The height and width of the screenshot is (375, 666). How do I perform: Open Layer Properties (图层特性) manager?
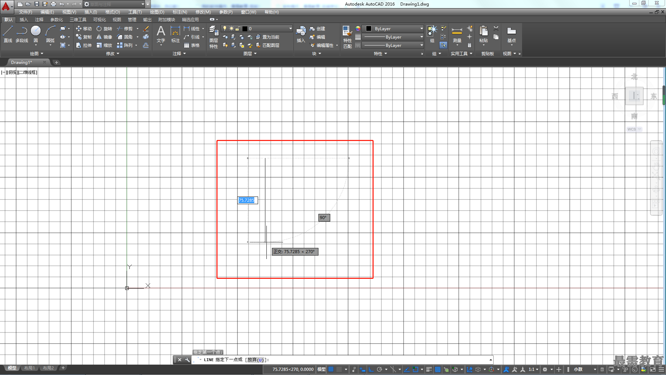pos(214,37)
